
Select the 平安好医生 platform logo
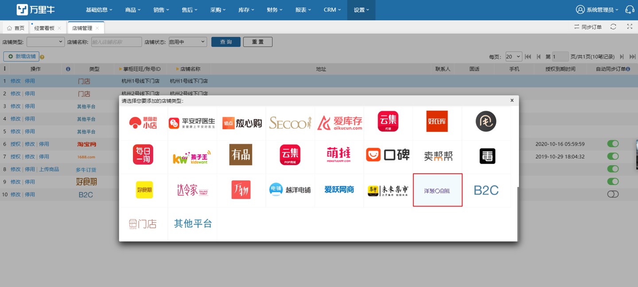192,123
